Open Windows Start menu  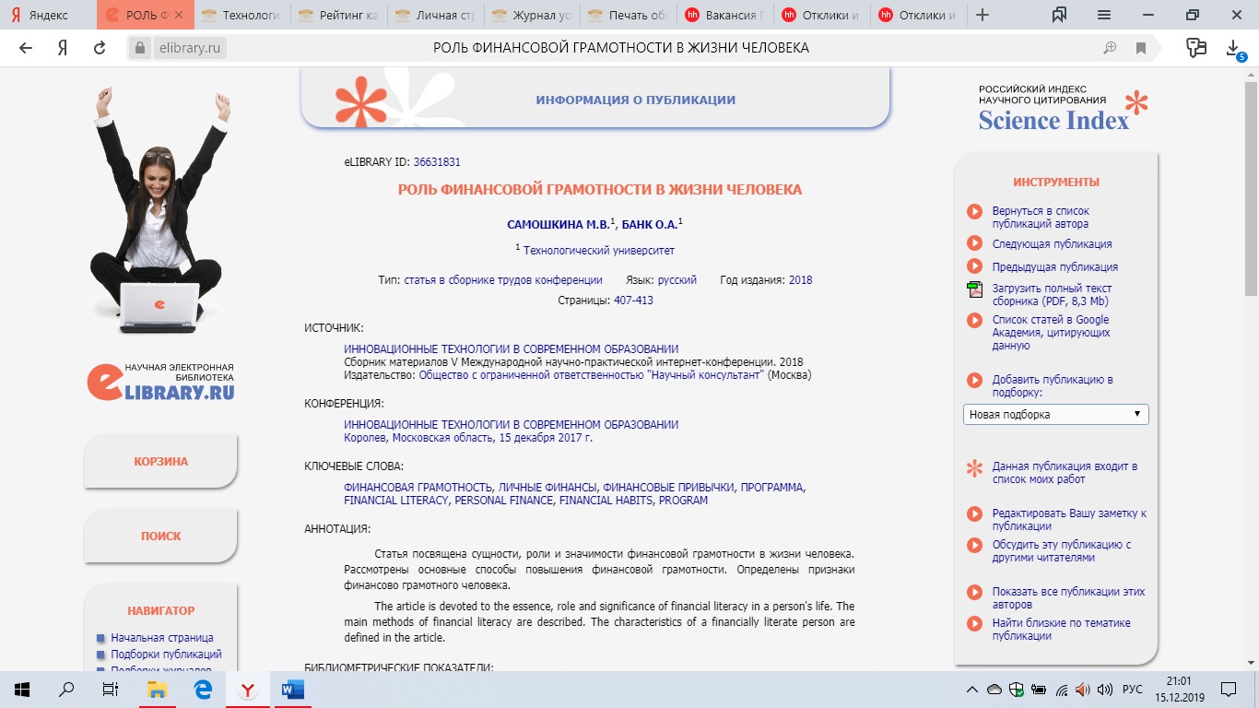pyautogui.click(x=21, y=689)
